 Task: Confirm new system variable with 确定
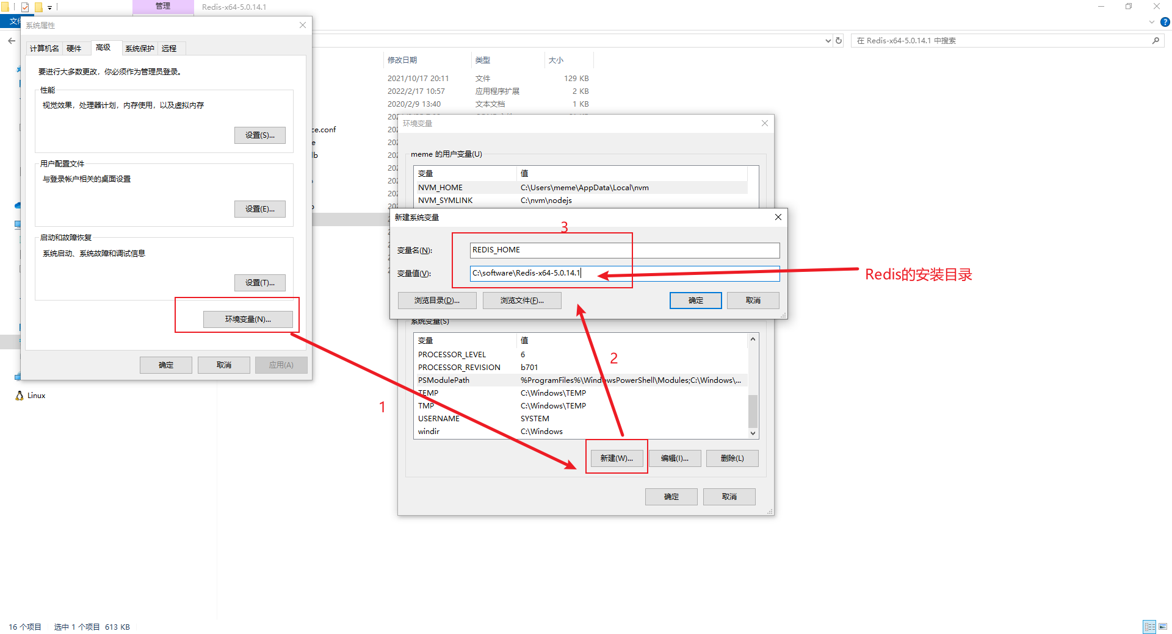[696, 301]
